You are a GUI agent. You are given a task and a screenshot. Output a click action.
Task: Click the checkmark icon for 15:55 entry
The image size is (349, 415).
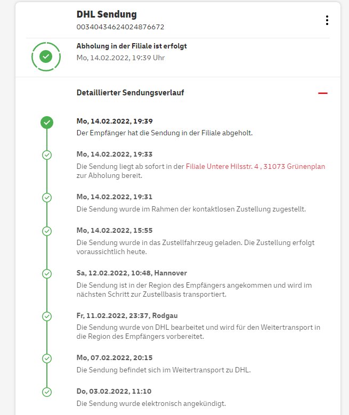[x=47, y=231]
